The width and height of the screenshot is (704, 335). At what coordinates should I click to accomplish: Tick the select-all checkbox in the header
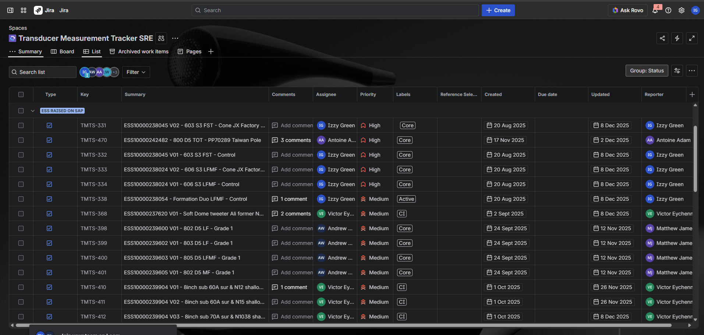21,95
